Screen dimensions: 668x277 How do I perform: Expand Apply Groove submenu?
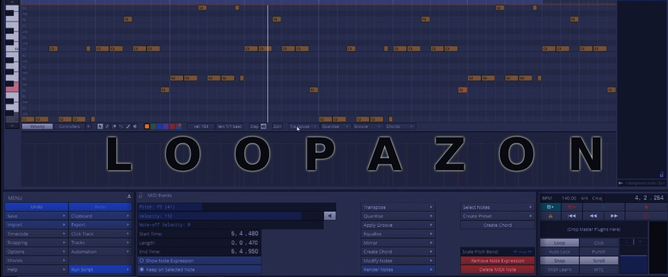click(398, 225)
